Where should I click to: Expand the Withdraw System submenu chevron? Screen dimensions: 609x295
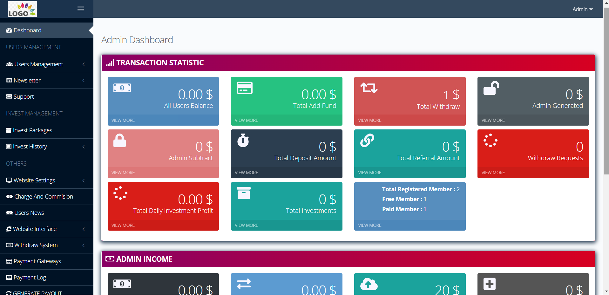[84, 245]
